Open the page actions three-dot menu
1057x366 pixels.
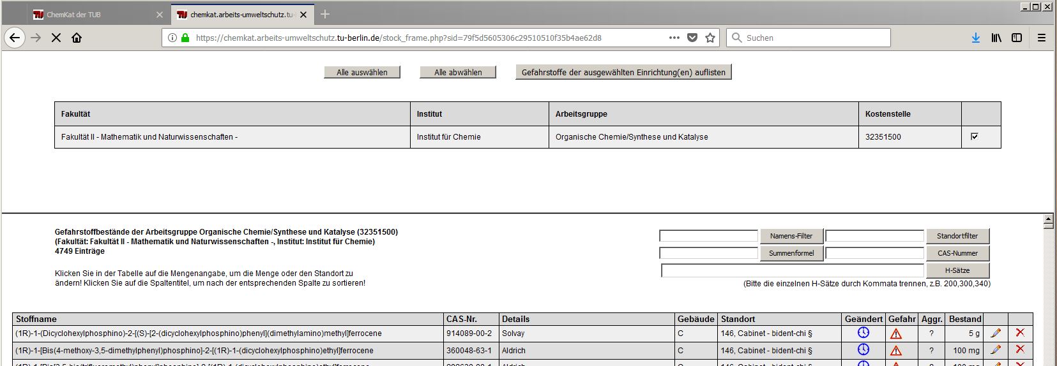pos(674,38)
